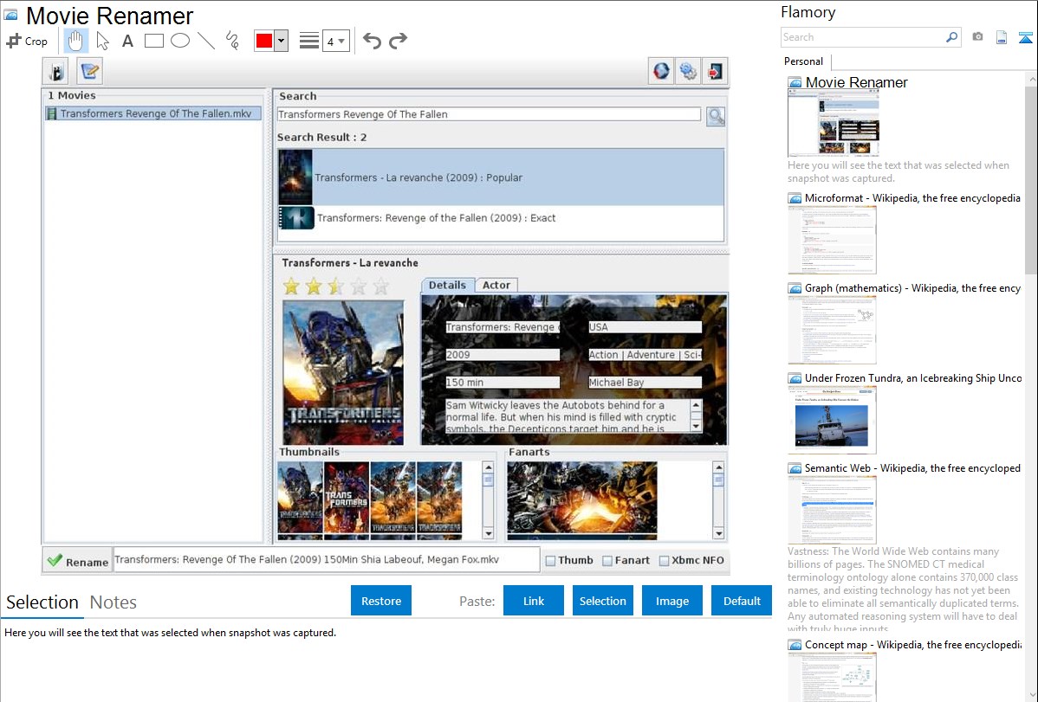Open the Notes tab
1038x702 pixels.
click(x=114, y=602)
